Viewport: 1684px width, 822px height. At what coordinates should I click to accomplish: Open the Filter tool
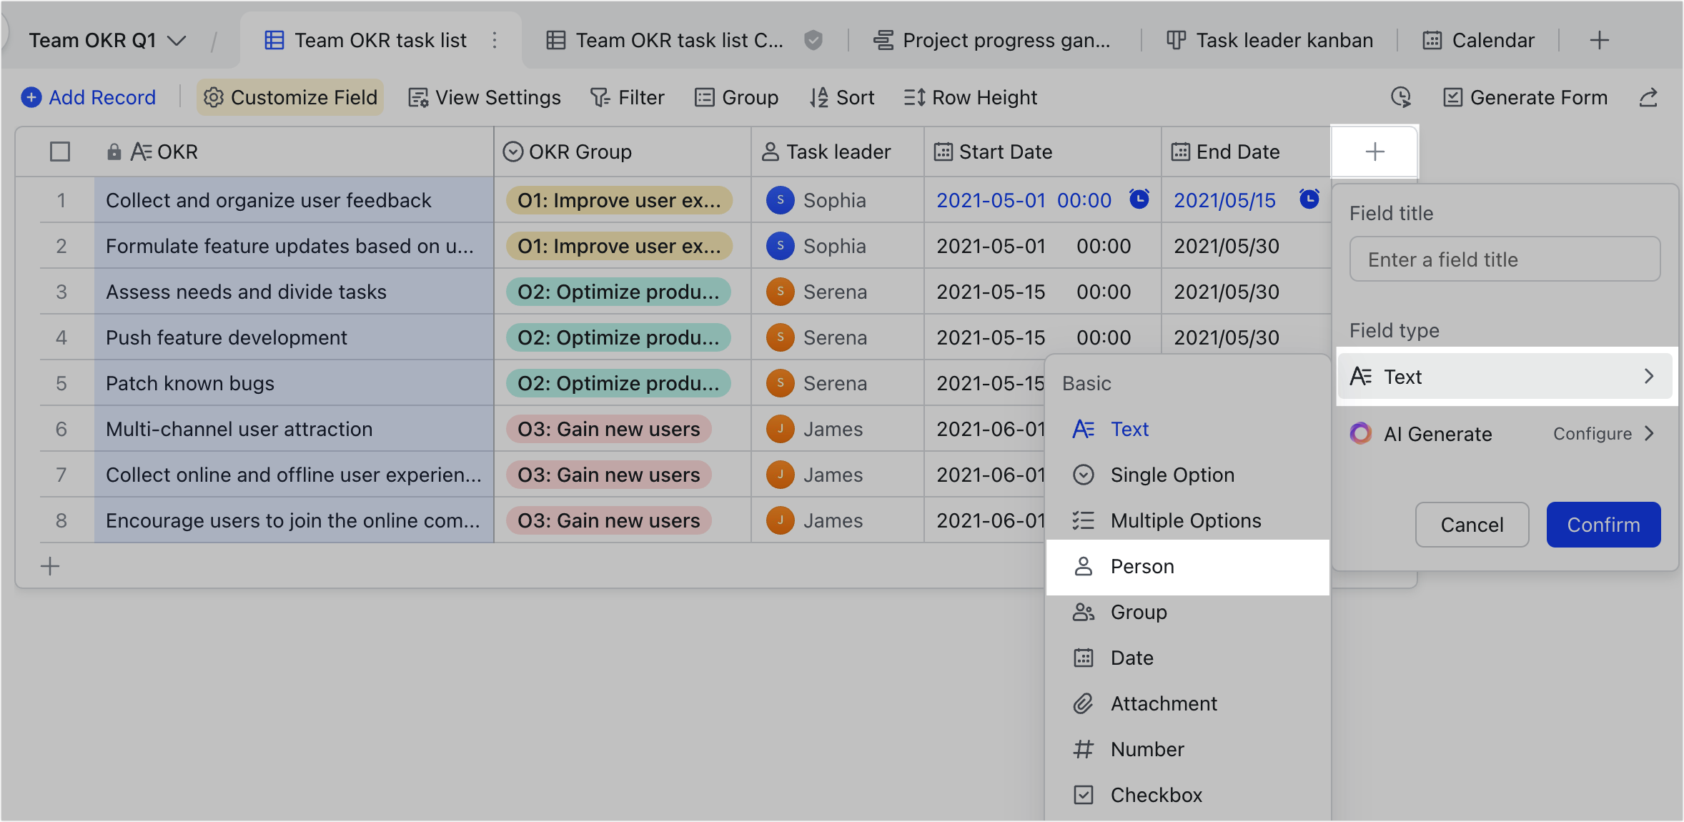pos(627,97)
